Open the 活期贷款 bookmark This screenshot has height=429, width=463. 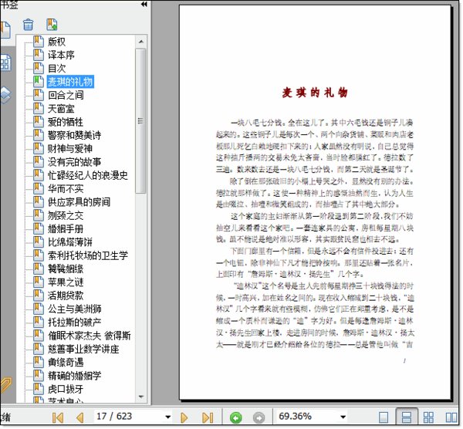66,296
